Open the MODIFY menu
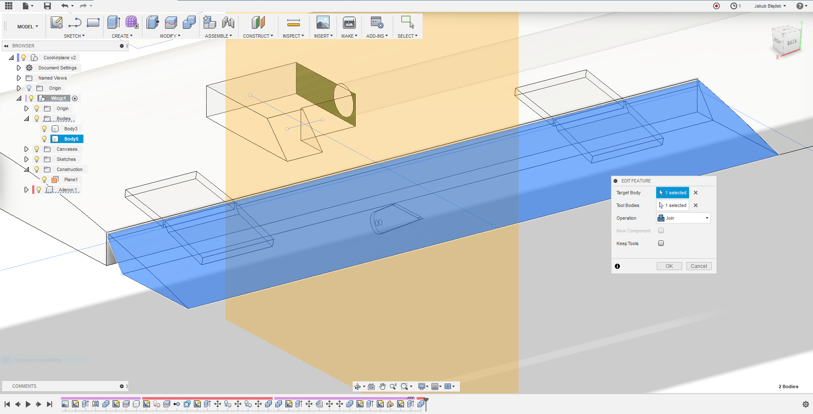Viewport: 813px width, 414px height. tap(170, 36)
